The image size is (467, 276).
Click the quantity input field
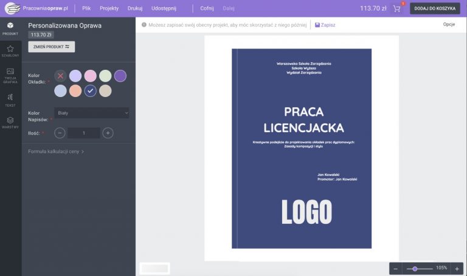[84, 133]
